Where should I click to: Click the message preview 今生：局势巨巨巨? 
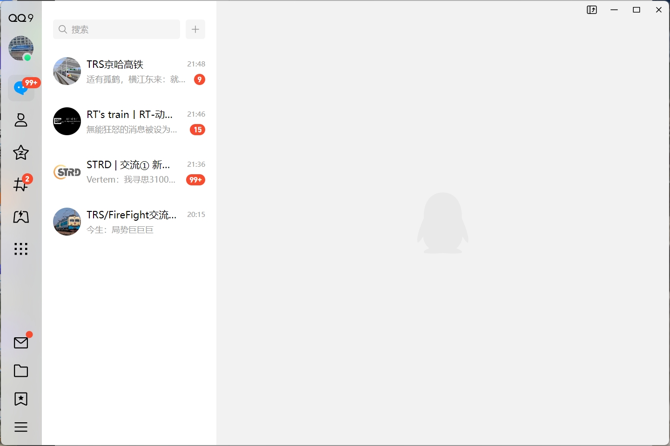coord(120,230)
